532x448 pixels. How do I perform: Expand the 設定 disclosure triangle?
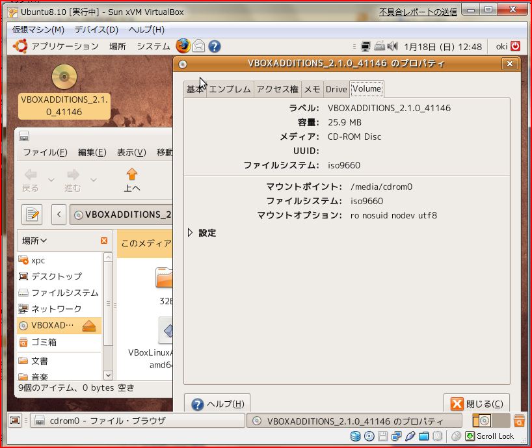point(191,233)
